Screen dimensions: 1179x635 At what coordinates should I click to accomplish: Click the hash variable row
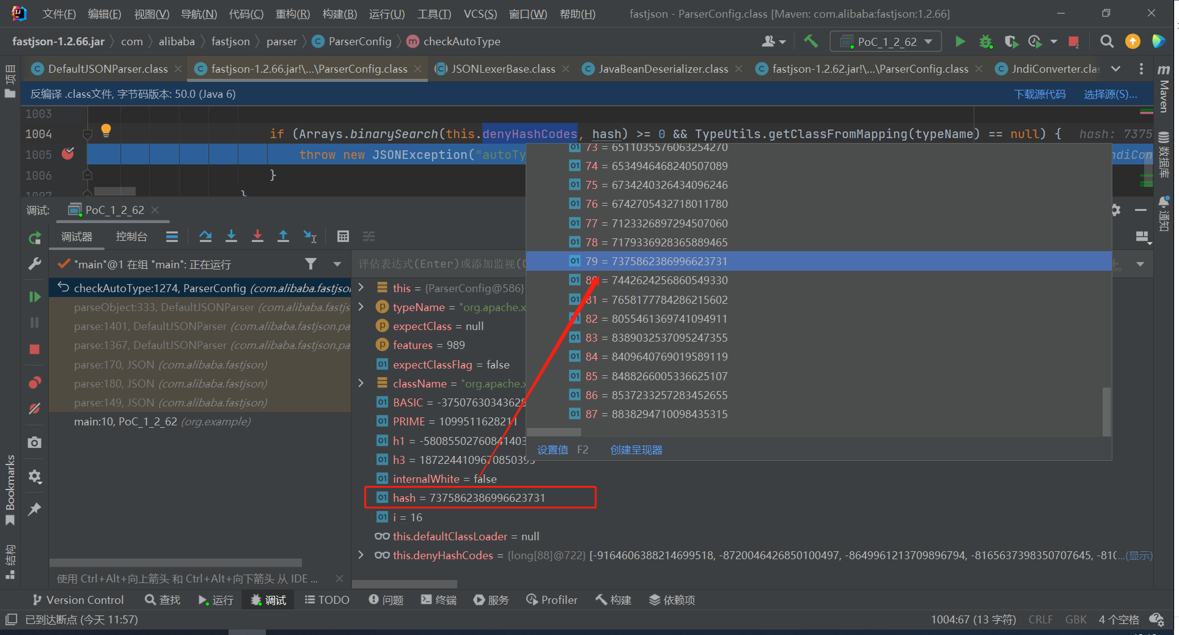(x=480, y=497)
